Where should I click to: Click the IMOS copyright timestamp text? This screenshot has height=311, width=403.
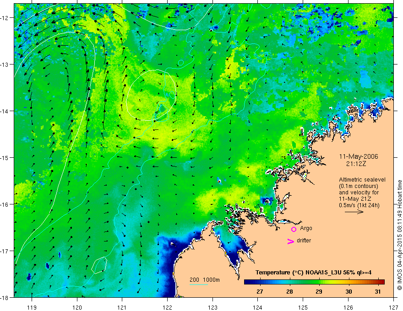(x=399, y=235)
